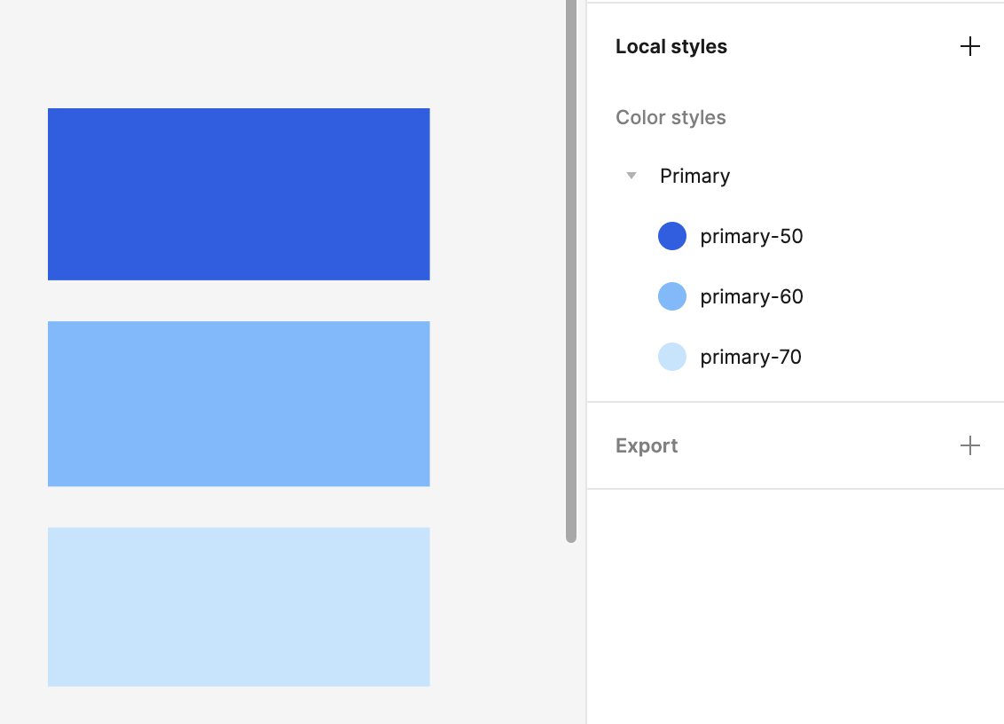Click the Color styles section label
Image resolution: width=1004 pixels, height=724 pixels.
click(671, 118)
